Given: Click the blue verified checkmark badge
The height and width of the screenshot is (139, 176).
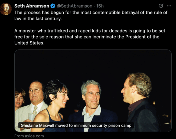Looking at the screenshot, I should (53, 6).
